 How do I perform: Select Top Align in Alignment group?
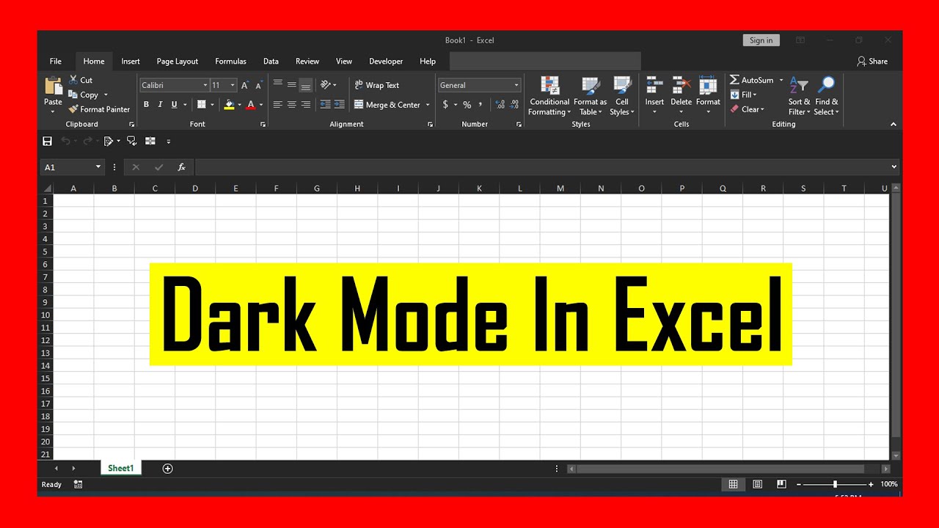pos(277,85)
